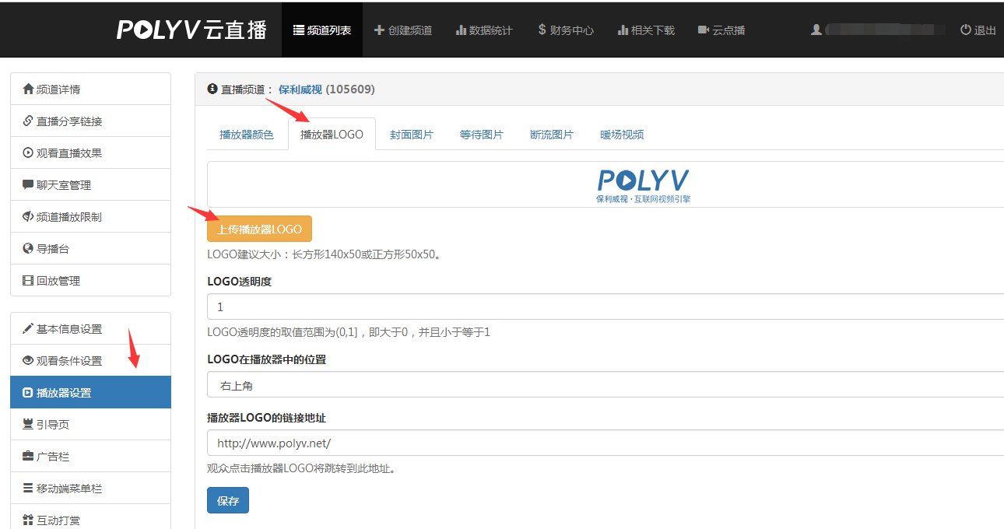Click the globe icon beside 导播台
Screen dimensions: 1004x529
28,249
